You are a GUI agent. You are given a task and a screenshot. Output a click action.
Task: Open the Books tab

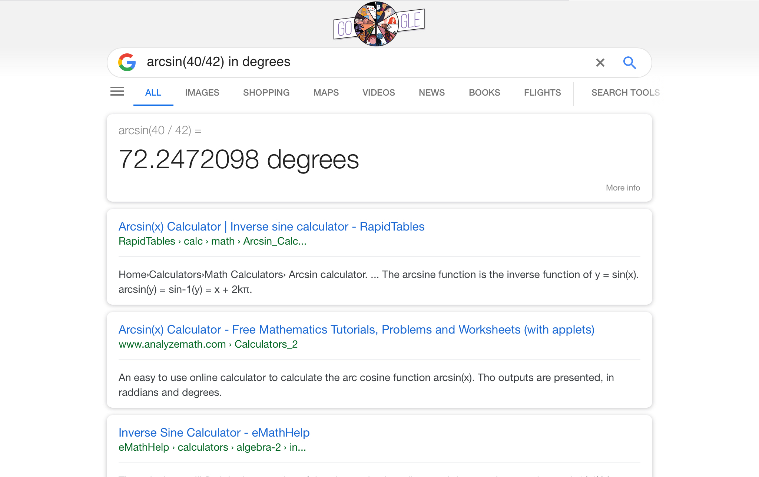click(484, 93)
